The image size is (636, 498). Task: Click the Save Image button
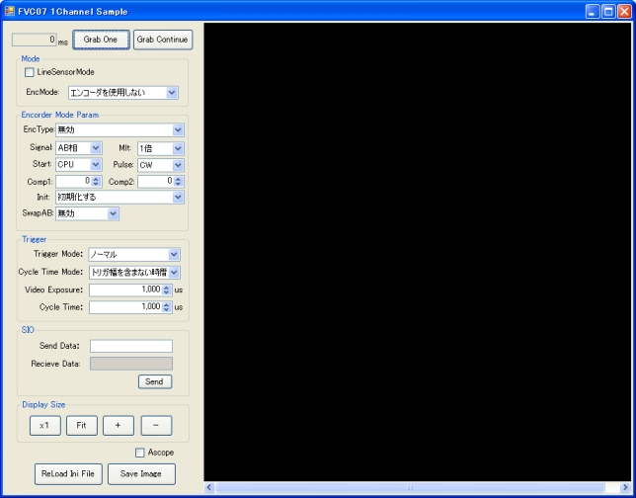pyautogui.click(x=141, y=474)
